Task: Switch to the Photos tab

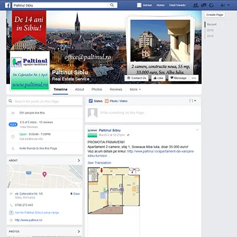Action: click(x=97, y=89)
